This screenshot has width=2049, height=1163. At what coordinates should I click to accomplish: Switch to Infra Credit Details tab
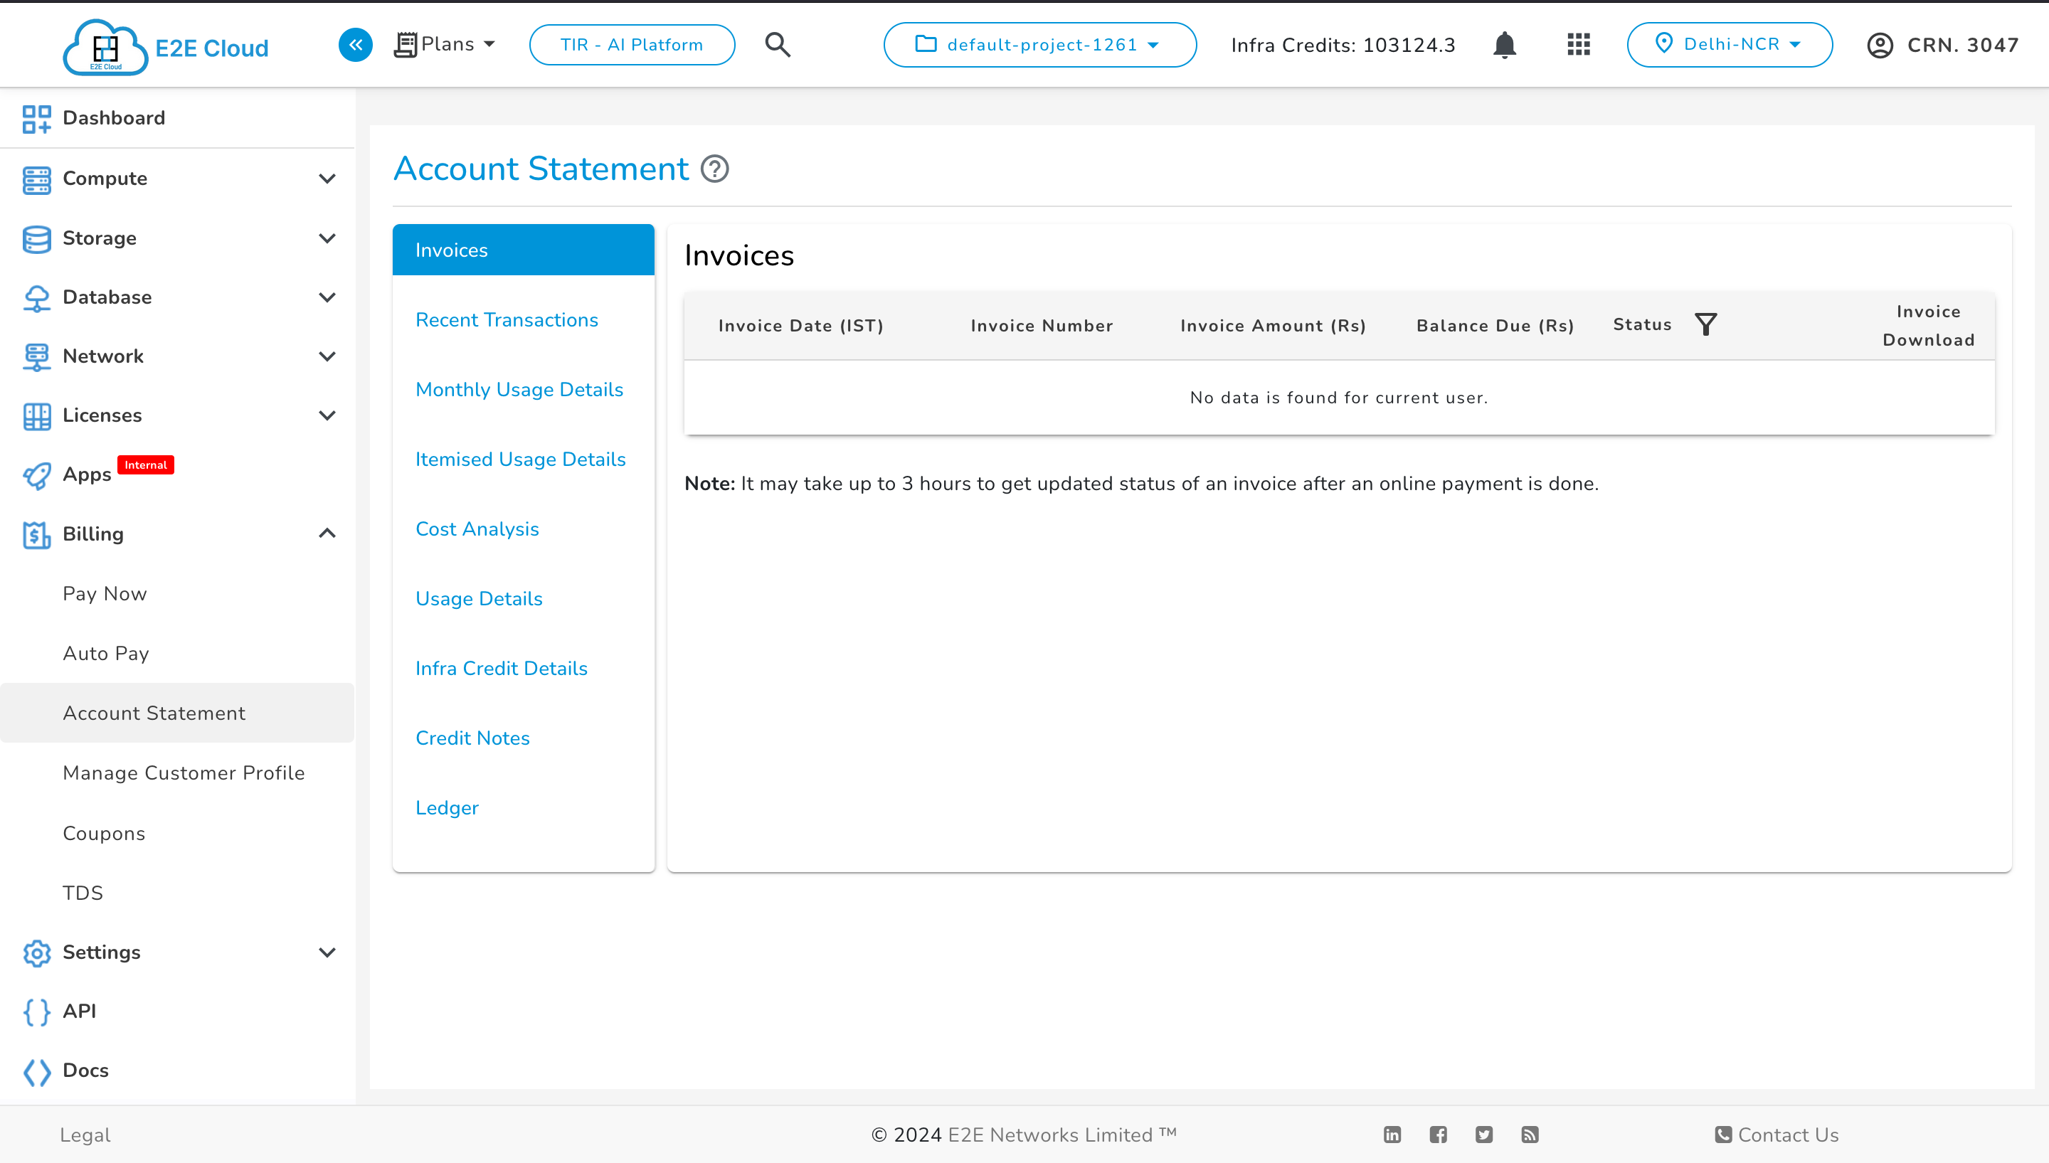pos(501,669)
